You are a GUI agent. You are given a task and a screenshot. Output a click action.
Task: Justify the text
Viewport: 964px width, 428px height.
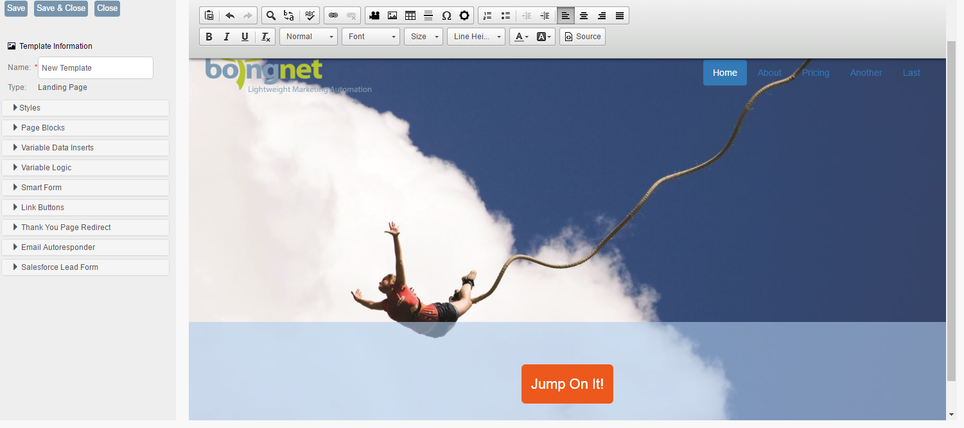click(x=620, y=15)
